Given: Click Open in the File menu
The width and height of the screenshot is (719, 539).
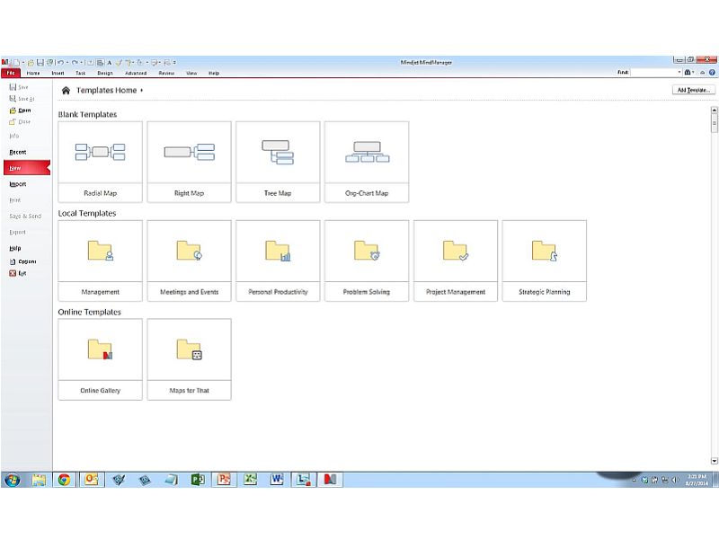Looking at the screenshot, I should (x=20, y=110).
